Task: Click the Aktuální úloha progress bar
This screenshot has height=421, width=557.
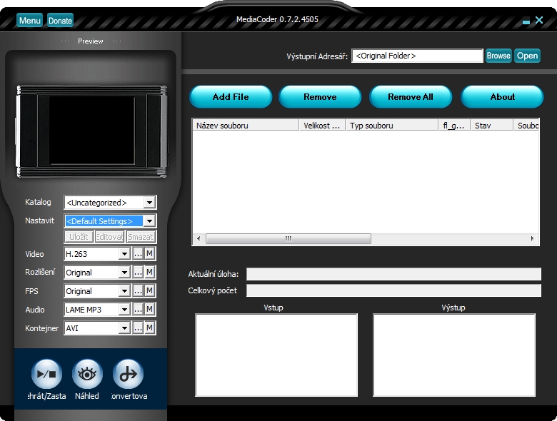Action: pos(393,274)
